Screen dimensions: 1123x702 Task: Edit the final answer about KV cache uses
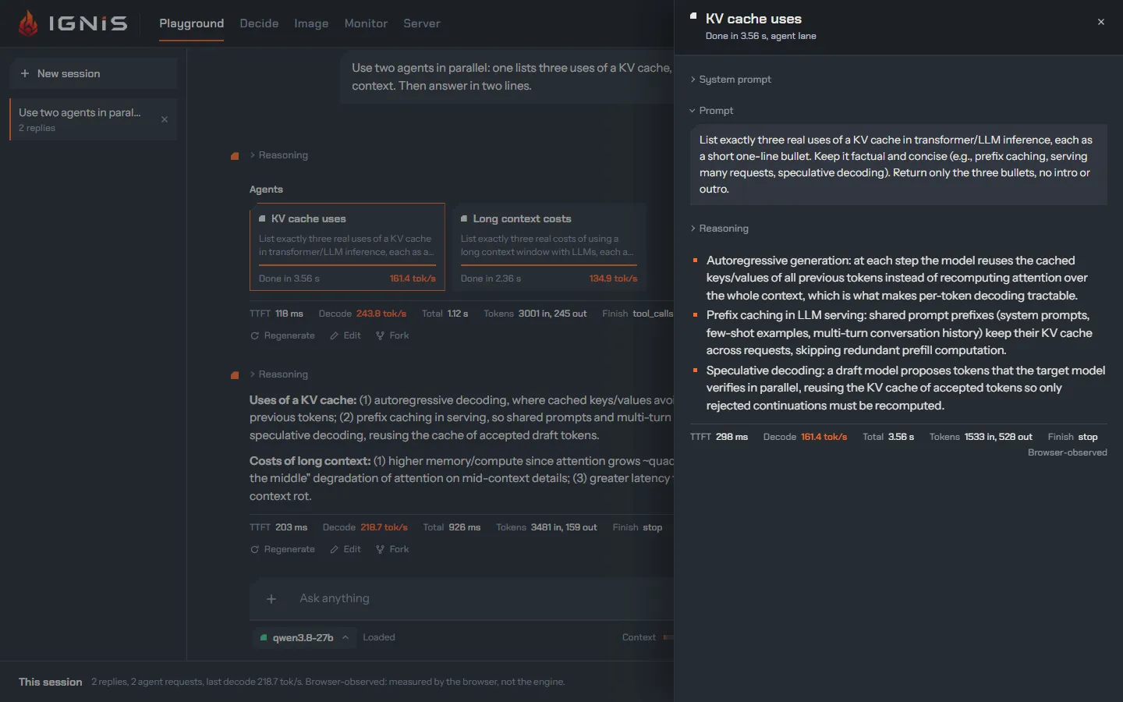pos(345,549)
